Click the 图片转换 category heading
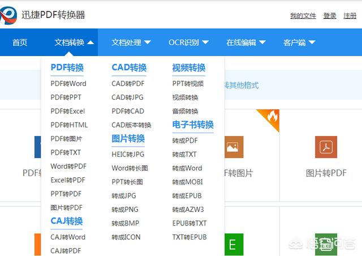The height and width of the screenshot is (256, 362). pos(128,139)
